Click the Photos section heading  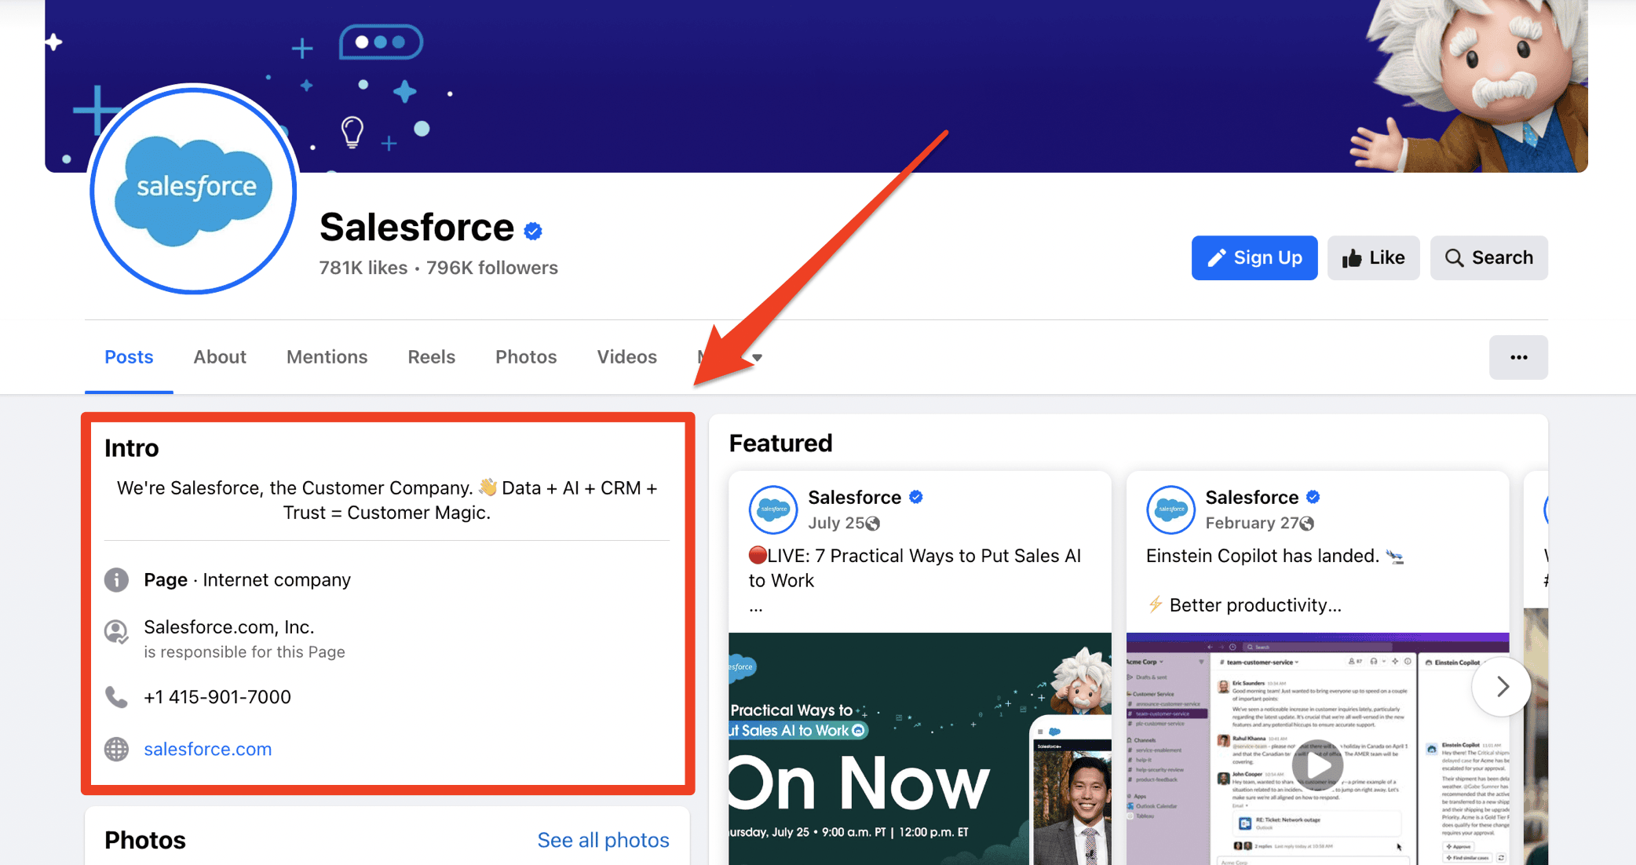tap(145, 840)
